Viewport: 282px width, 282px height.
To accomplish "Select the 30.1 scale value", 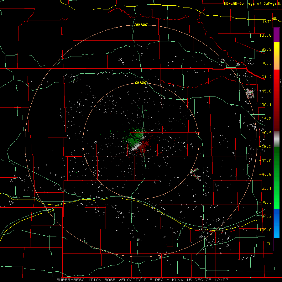I will pyautogui.click(x=267, y=105).
